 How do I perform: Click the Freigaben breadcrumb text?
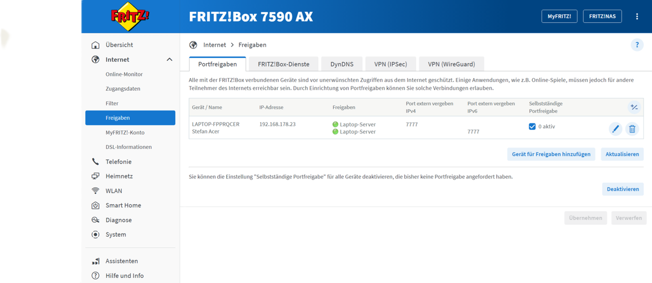pos(252,45)
